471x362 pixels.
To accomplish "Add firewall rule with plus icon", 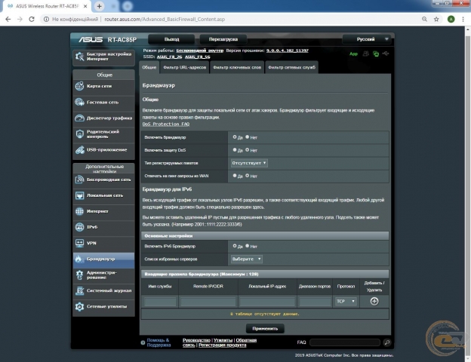I will tap(374, 301).
